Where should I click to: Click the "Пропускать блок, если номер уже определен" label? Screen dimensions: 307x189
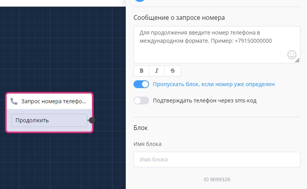(x=214, y=84)
